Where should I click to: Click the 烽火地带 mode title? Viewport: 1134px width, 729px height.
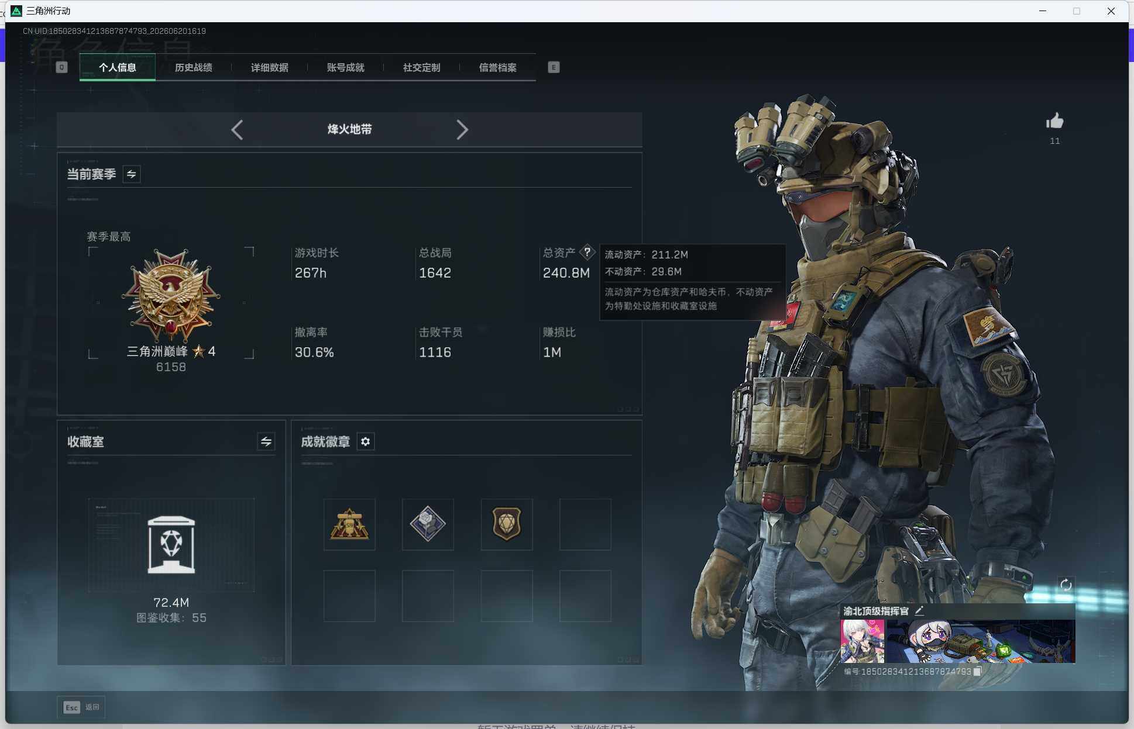tap(350, 129)
